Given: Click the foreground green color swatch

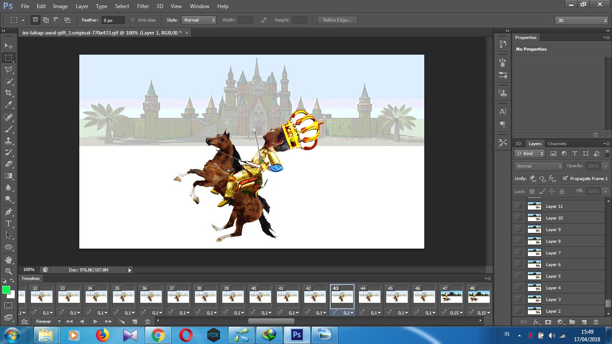Looking at the screenshot, I should tap(6, 290).
